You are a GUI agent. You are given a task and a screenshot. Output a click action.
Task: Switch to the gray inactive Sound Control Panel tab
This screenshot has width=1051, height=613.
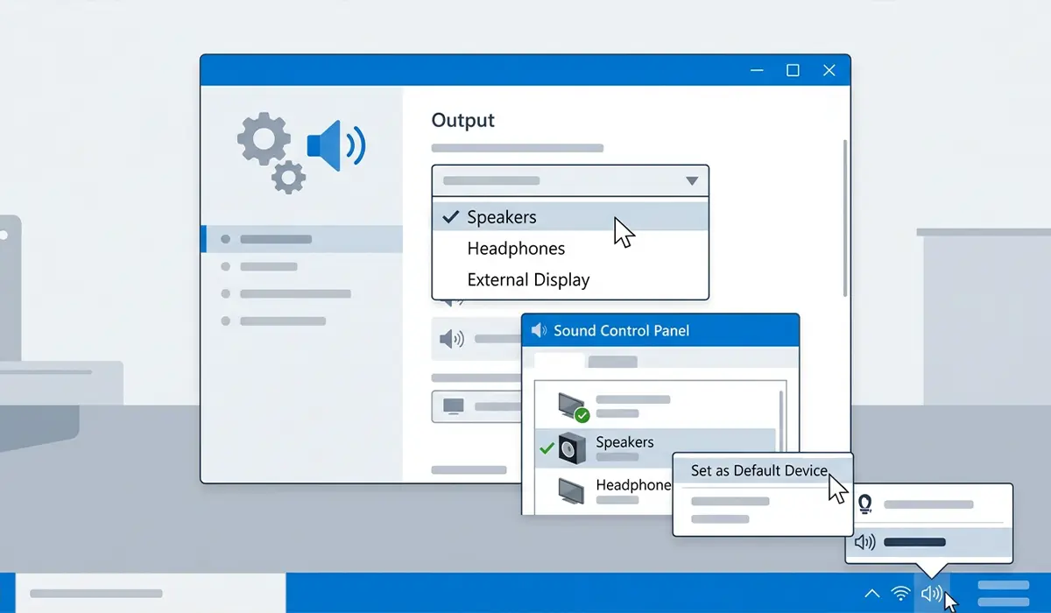coord(612,362)
